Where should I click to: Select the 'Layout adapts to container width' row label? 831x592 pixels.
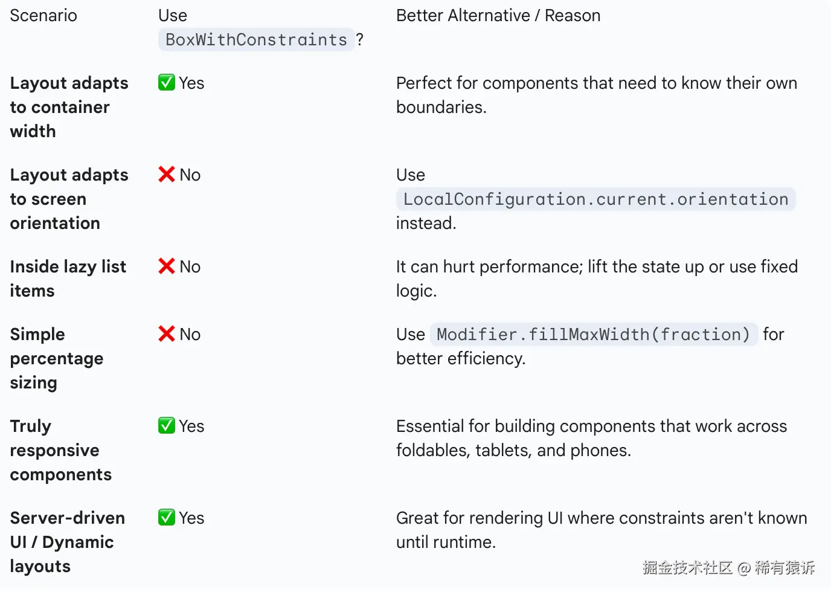click(x=69, y=107)
